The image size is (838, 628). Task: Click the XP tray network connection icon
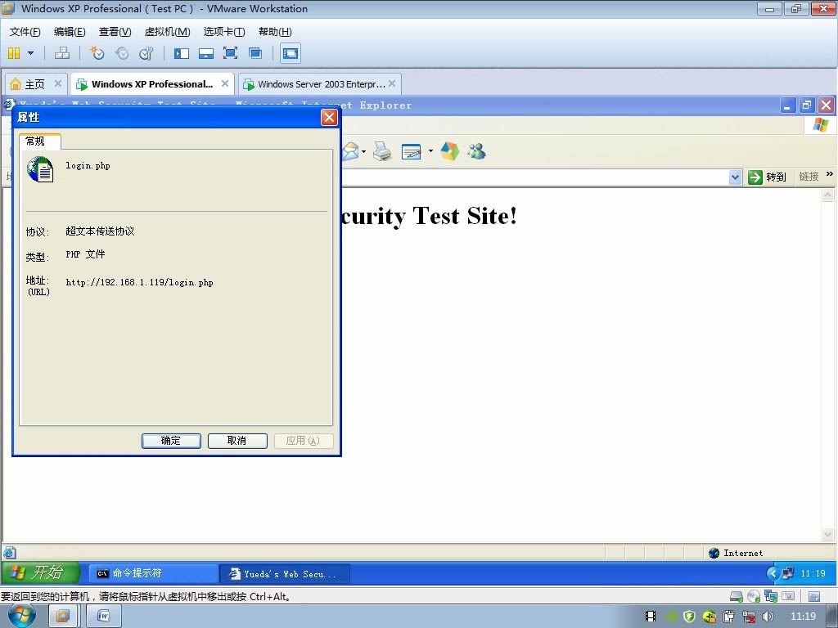tap(788, 573)
